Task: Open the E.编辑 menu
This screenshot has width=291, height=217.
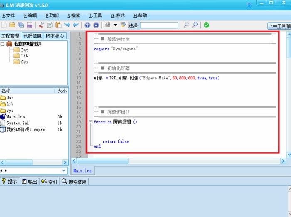Action: click(x=30, y=16)
